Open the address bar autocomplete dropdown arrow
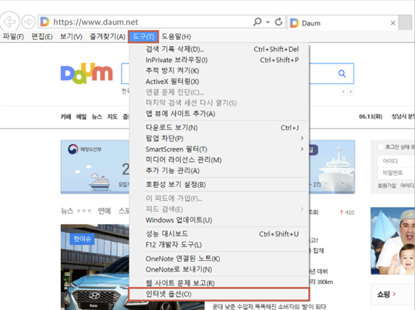This screenshot has height=310, width=415. coord(268,22)
